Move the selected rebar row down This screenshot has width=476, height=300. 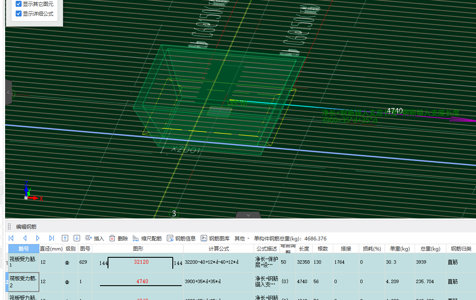[77, 238]
